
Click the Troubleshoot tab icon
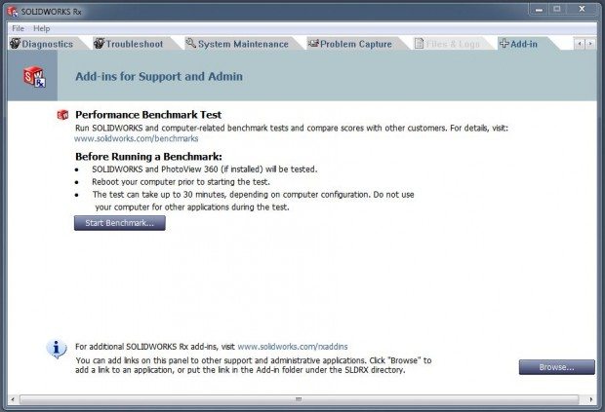tap(100, 44)
